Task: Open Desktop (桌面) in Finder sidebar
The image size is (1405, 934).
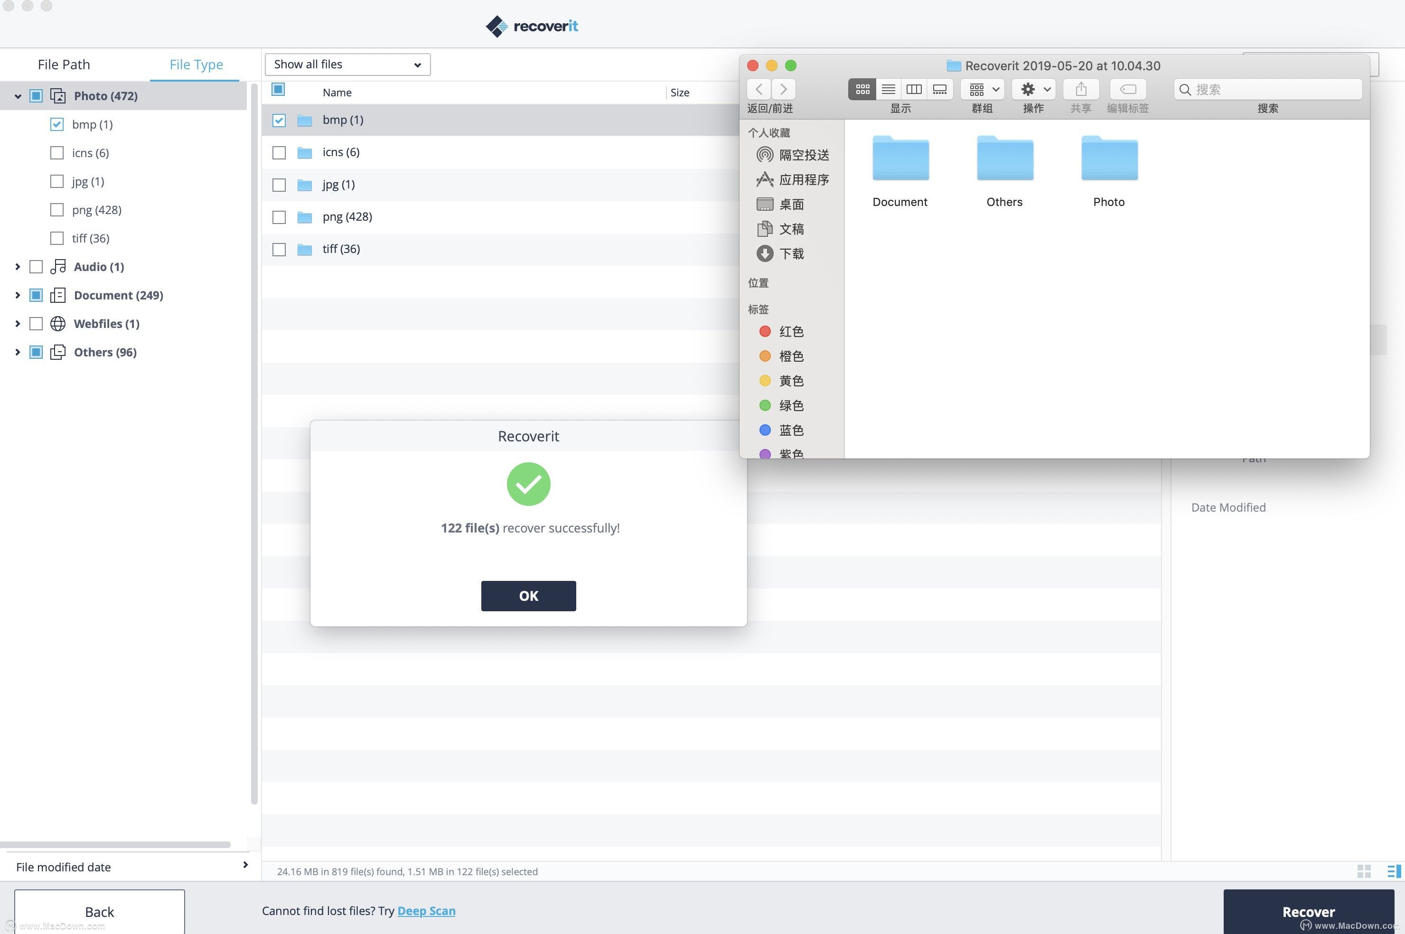Action: click(780, 204)
